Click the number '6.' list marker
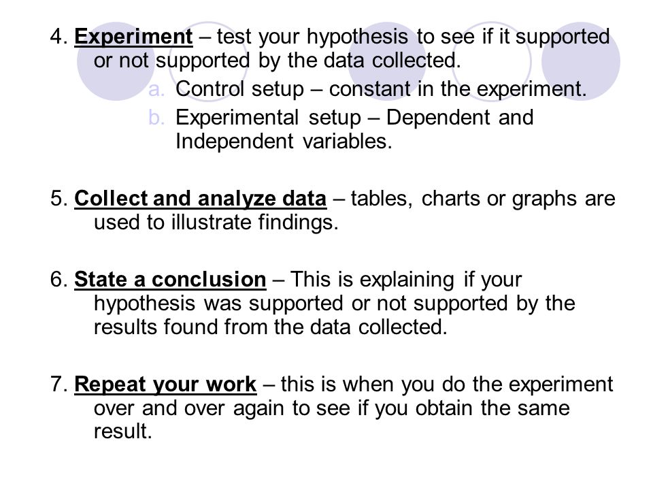Viewport: 653px width, 490px height. pos(58,279)
